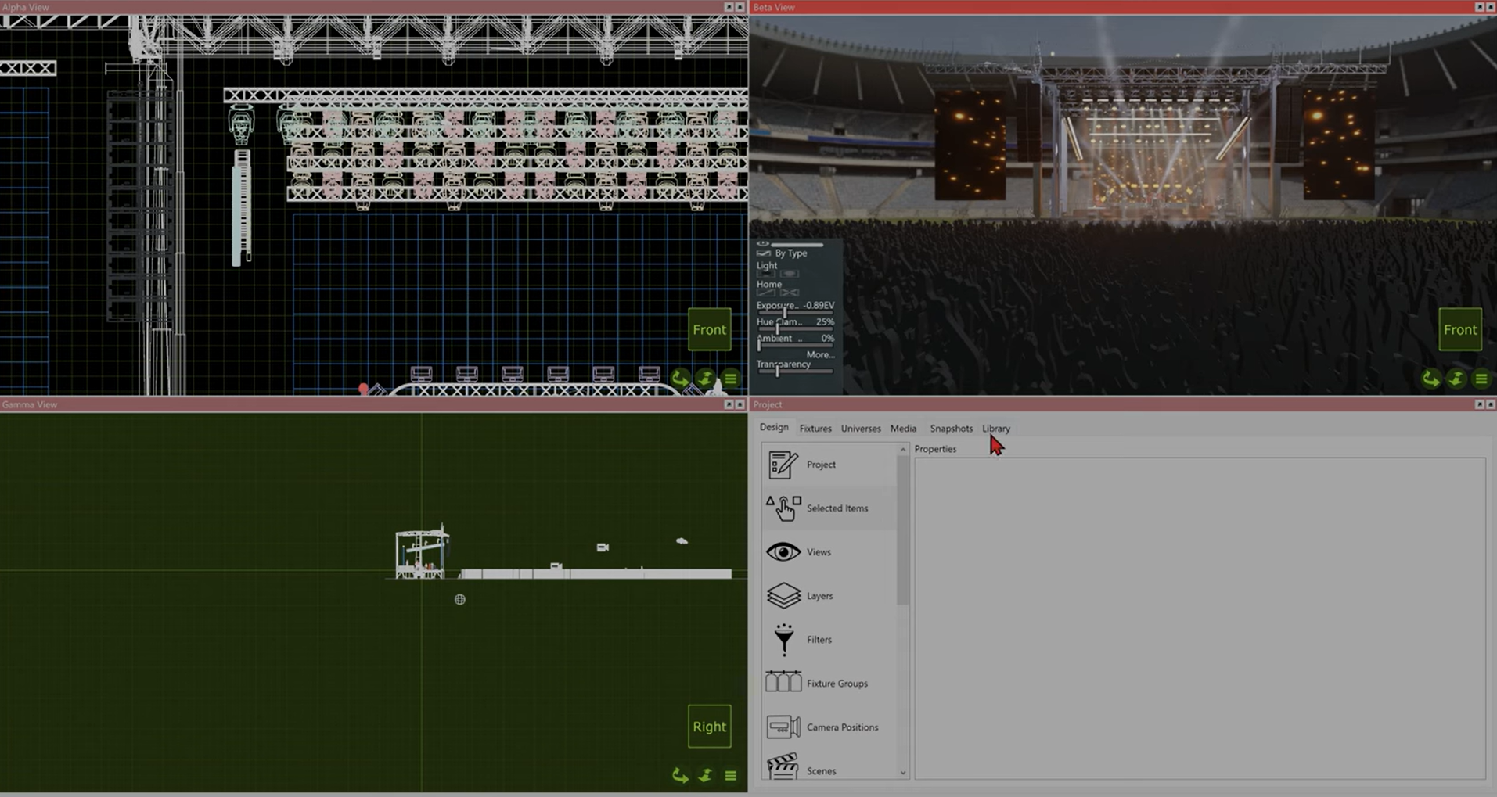Switch to the Fixtures tab
Image resolution: width=1497 pixels, height=797 pixels.
pos(815,429)
